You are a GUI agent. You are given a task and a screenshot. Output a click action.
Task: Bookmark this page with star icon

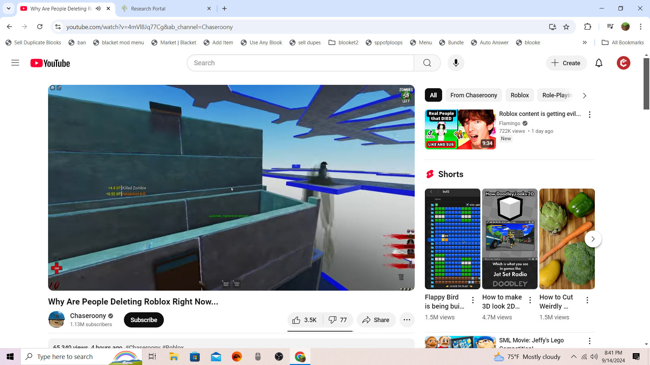coord(566,27)
